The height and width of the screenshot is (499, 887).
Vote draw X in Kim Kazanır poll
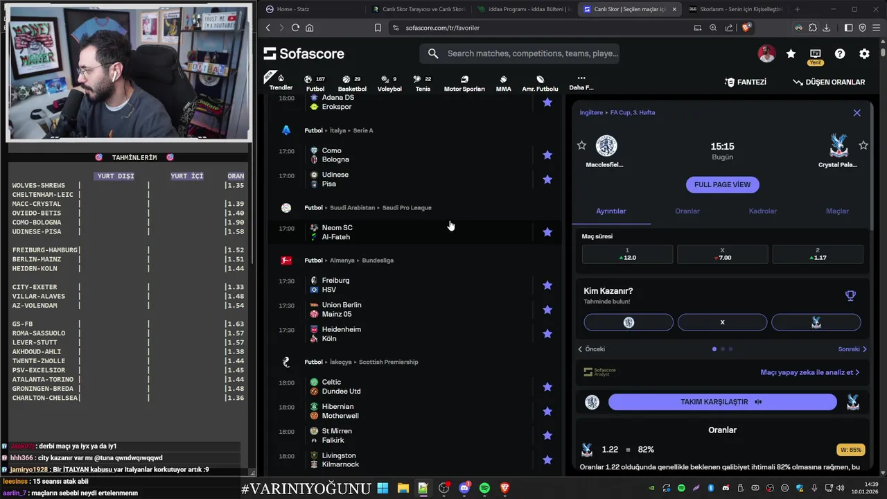(x=722, y=322)
